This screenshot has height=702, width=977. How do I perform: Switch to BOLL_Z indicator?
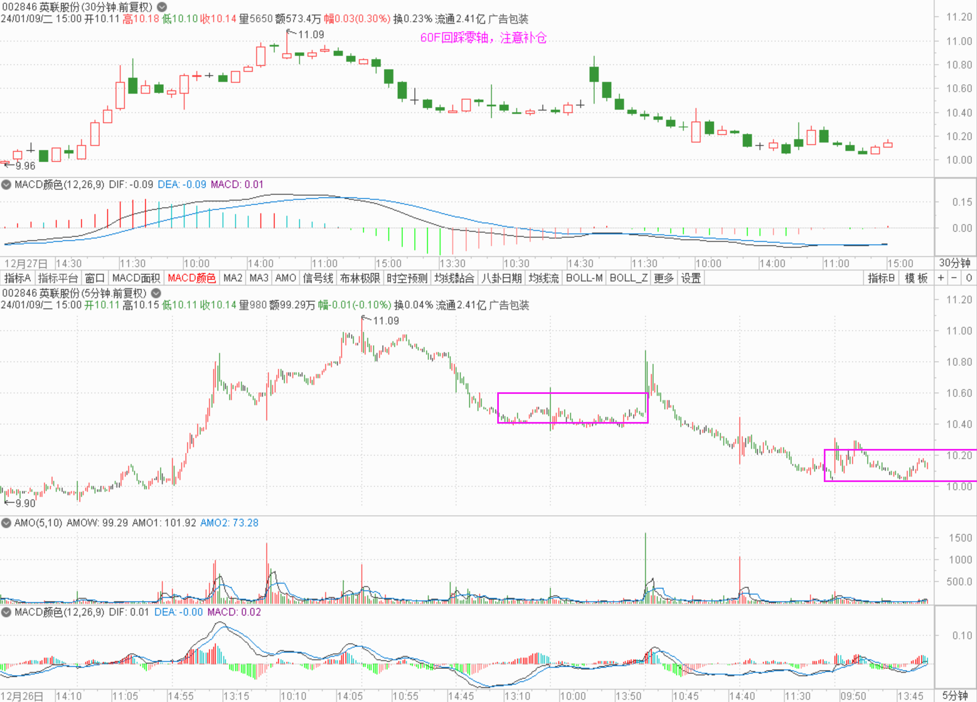click(629, 278)
